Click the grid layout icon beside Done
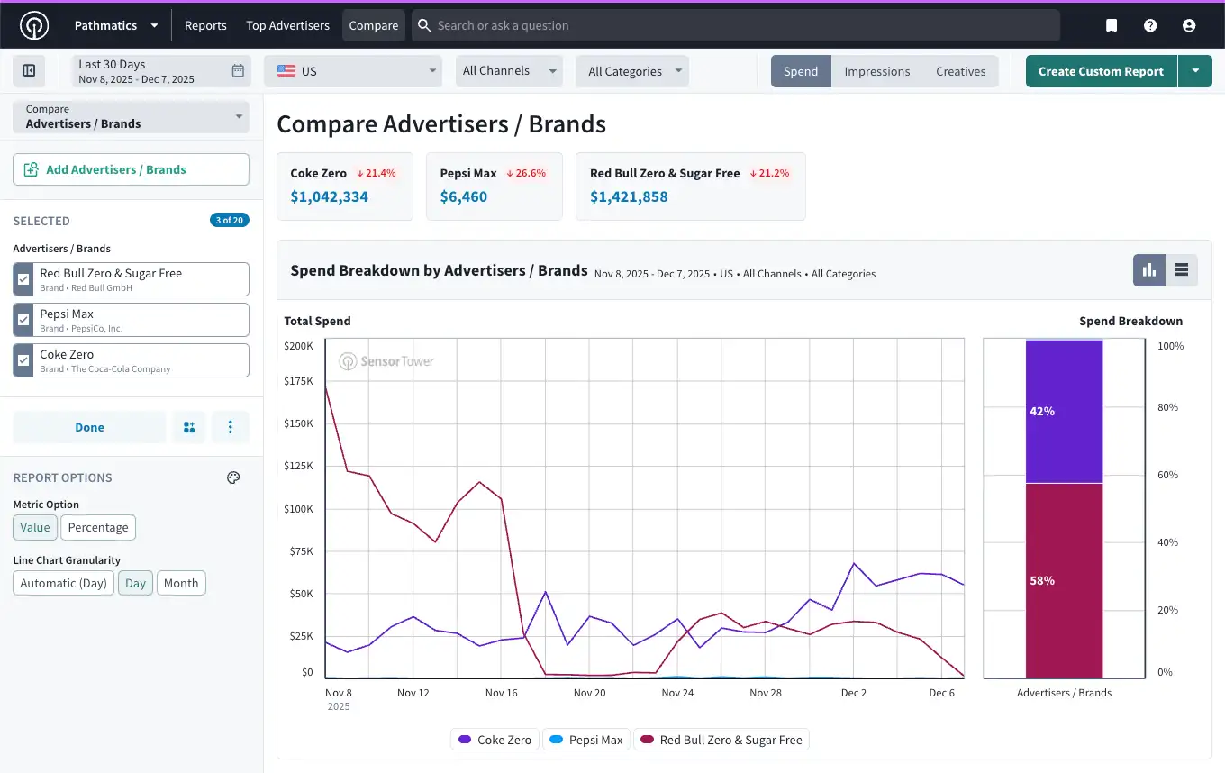 click(x=189, y=427)
